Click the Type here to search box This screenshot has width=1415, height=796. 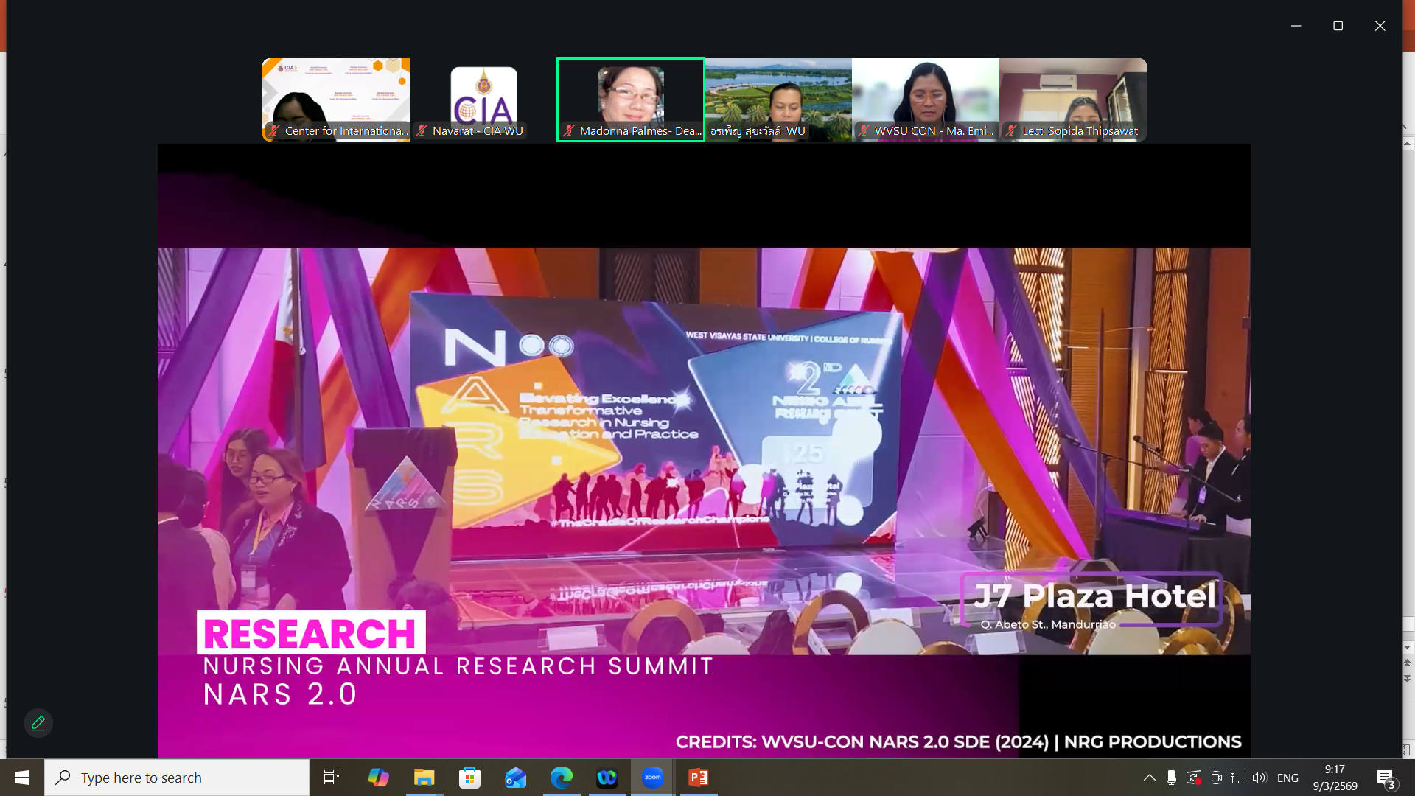click(177, 778)
